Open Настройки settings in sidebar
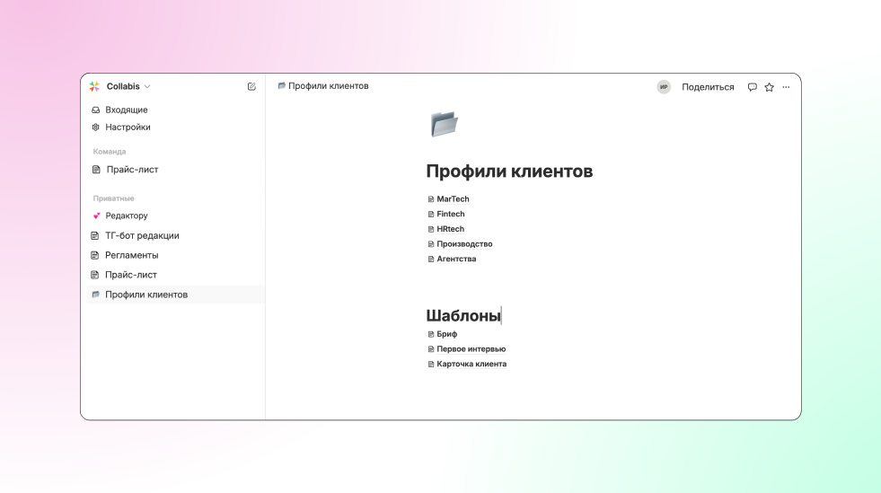 point(128,128)
